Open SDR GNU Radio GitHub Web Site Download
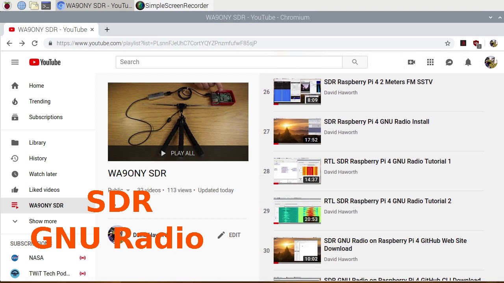The width and height of the screenshot is (504, 283). click(x=395, y=244)
